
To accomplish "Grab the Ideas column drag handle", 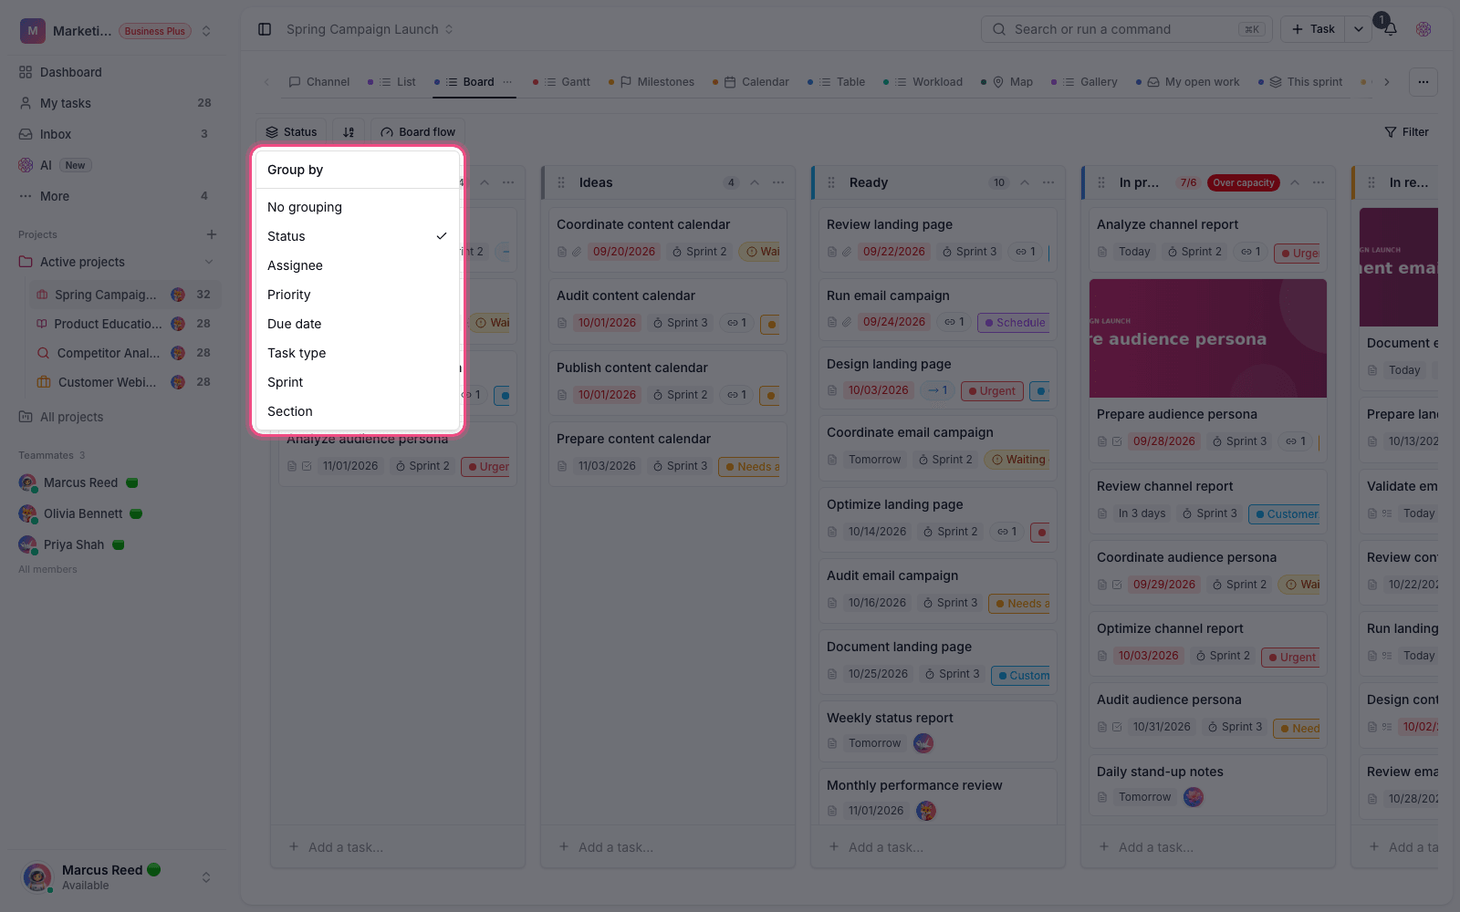I will pyautogui.click(x=561, y=182).
